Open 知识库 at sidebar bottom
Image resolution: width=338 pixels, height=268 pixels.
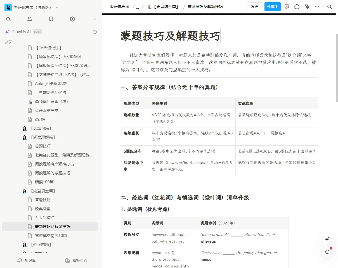[26, 260]
